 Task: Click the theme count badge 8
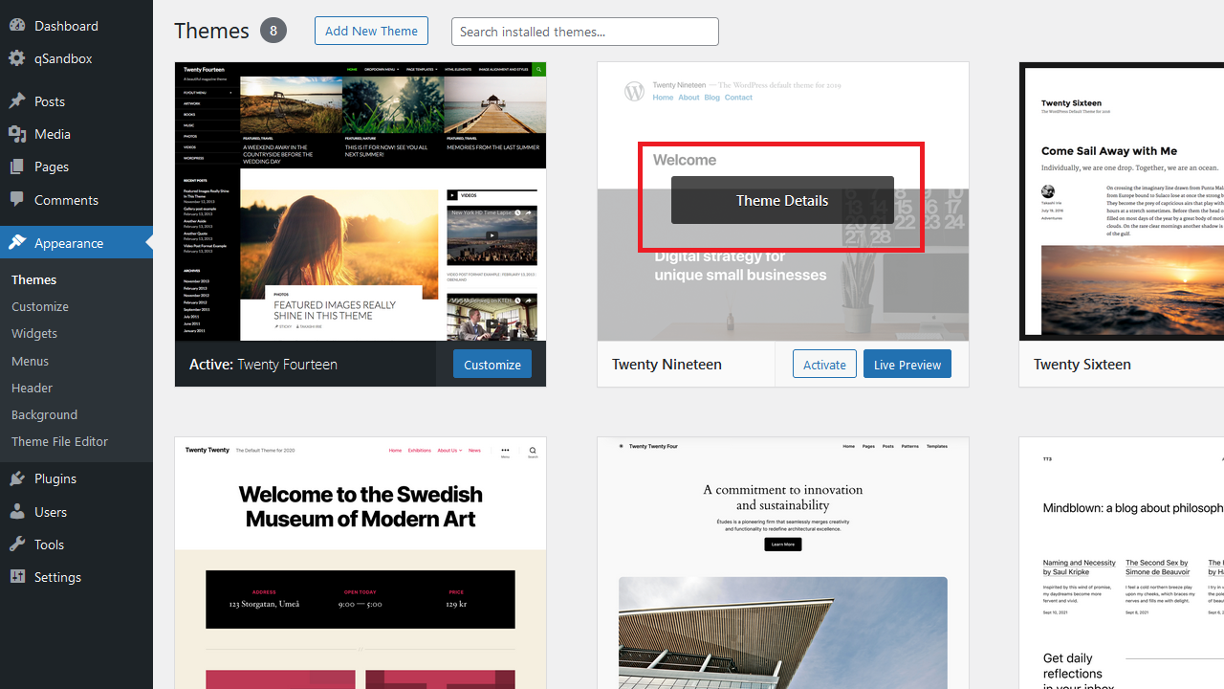coord(273,31)
